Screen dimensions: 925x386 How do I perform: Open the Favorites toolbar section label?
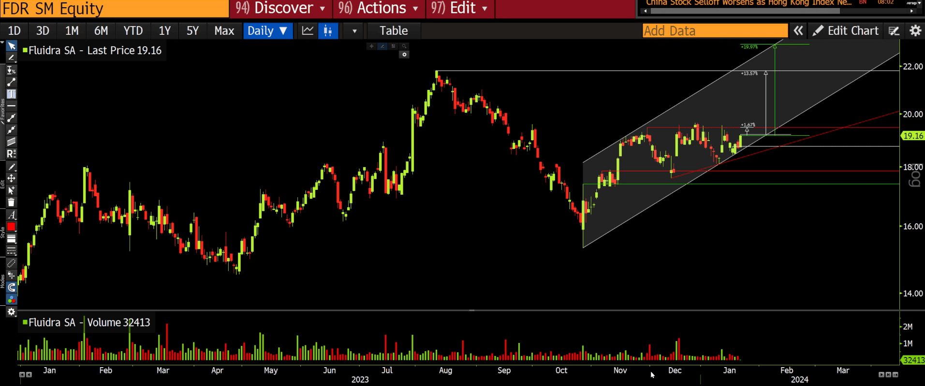(2, 112)
